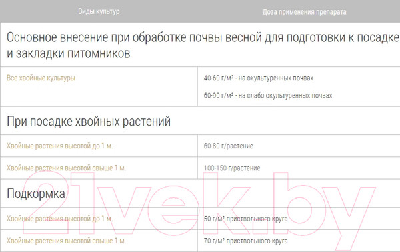
Task: Click "Хвойные растения высотой свыше 1 м." under Подкормка
Action: pos(66,241)
